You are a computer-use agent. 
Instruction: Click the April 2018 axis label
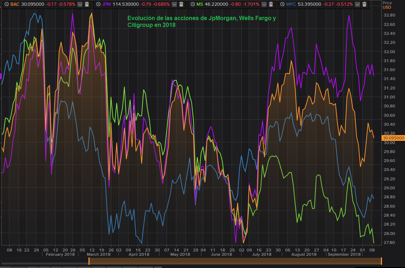pos(139,254)
